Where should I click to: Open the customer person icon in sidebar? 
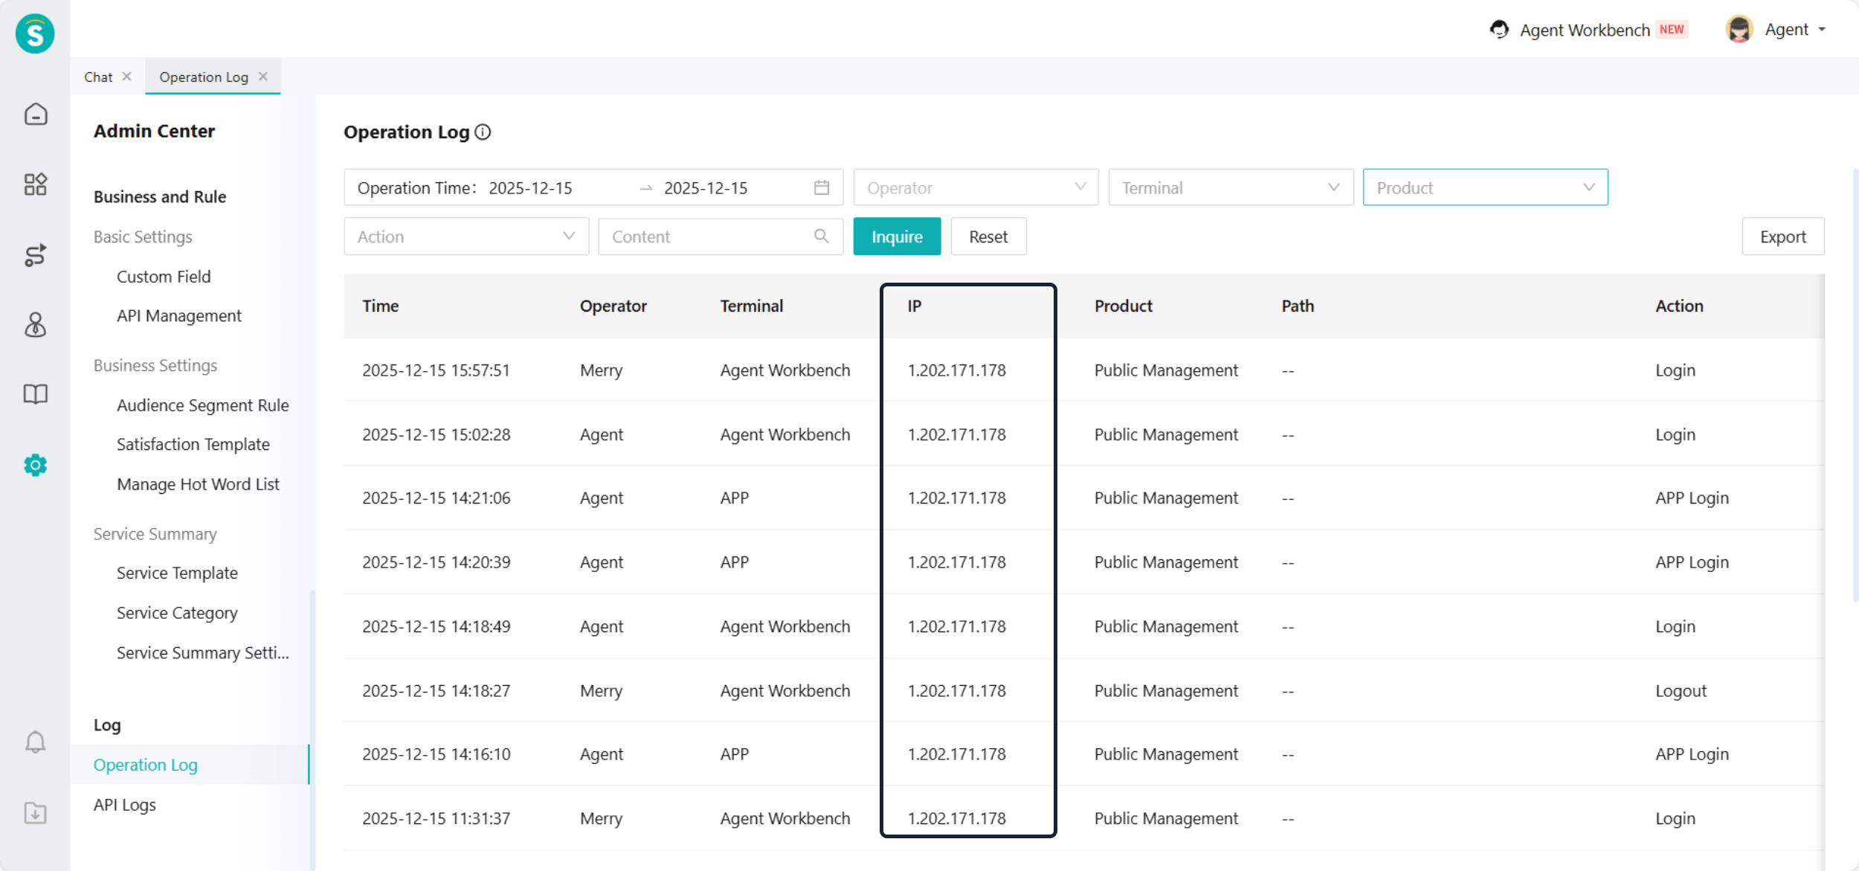coord(35,325)
